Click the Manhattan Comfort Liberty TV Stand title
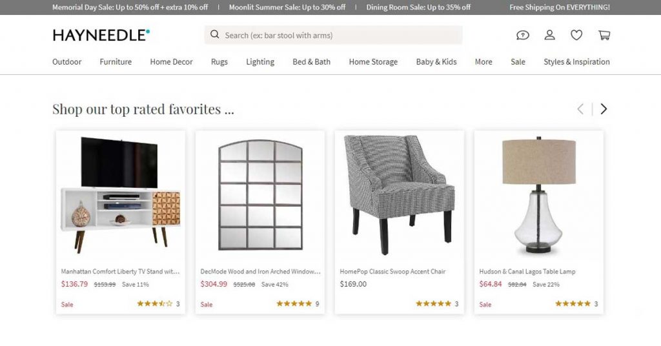This screenshot has width=661, height=346. click(120, 272)
